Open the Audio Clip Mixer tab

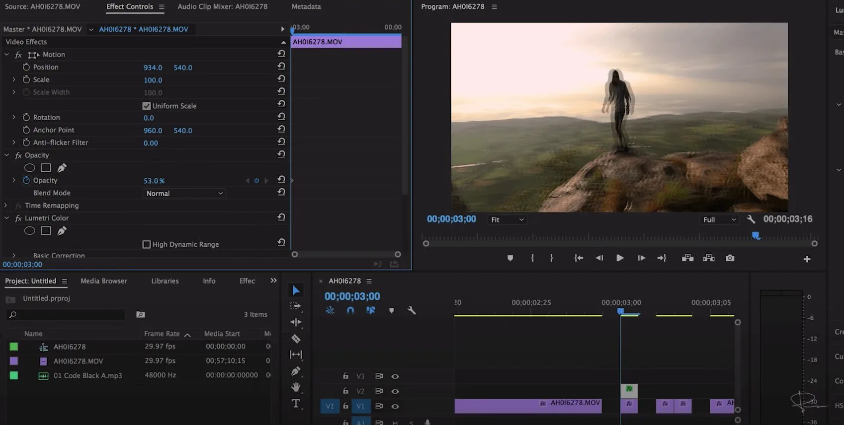pyautogui.click(x=222, y=6)
